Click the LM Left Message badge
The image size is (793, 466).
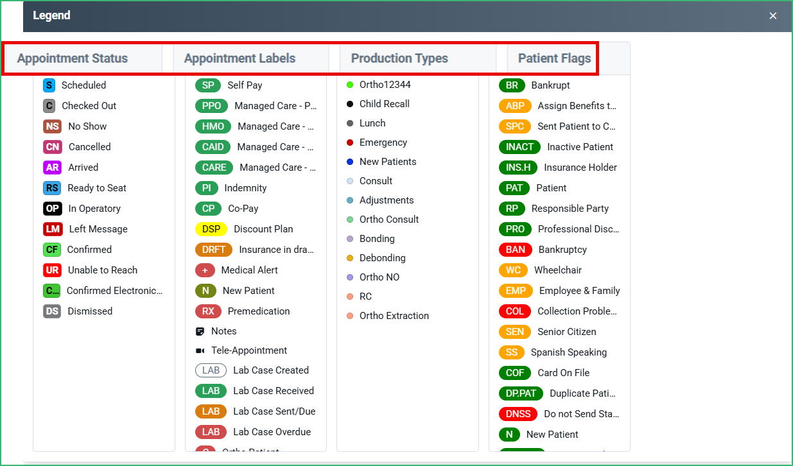[x=53, y=229]
